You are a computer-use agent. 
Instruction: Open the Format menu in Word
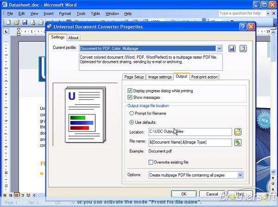(65, 13)
